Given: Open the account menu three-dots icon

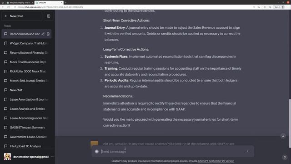Looking at the screenshot, I should [x=53, y=157].
